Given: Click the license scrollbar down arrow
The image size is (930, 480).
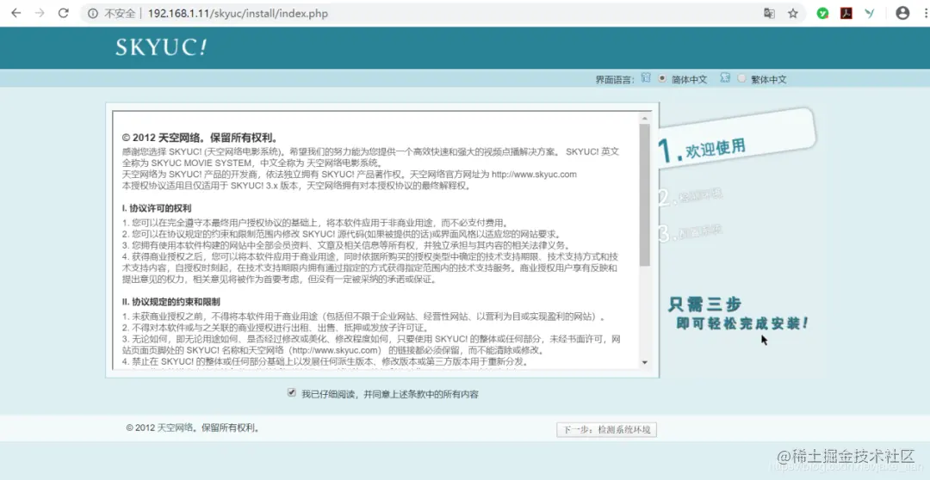Looking at the screenshot, I should 645,363.
